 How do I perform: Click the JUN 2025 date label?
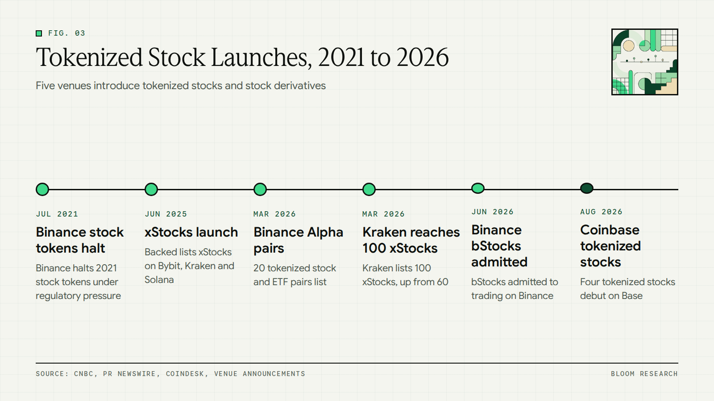click(x=166, y=214)
